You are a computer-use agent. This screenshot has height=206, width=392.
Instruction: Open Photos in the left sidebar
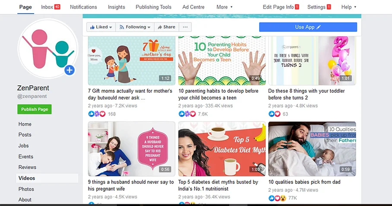click(26, 189)
